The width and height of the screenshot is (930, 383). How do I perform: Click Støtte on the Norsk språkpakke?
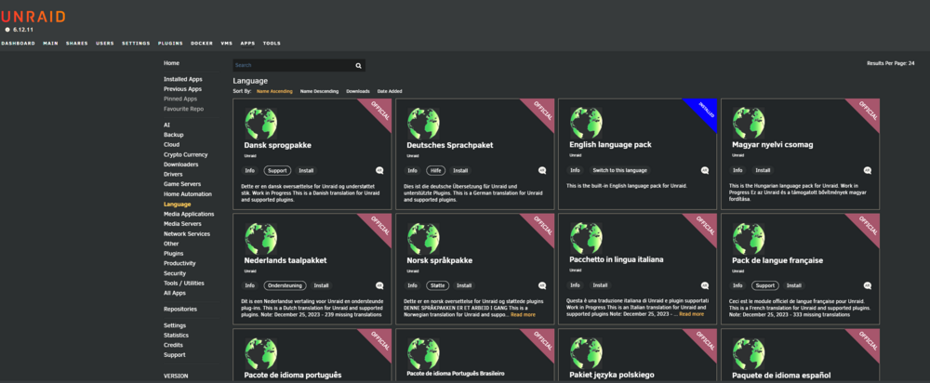(x=438, y=285)
